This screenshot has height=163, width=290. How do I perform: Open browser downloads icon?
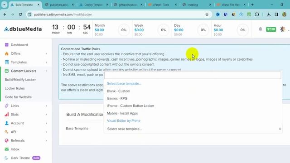[x=269, y=14]
